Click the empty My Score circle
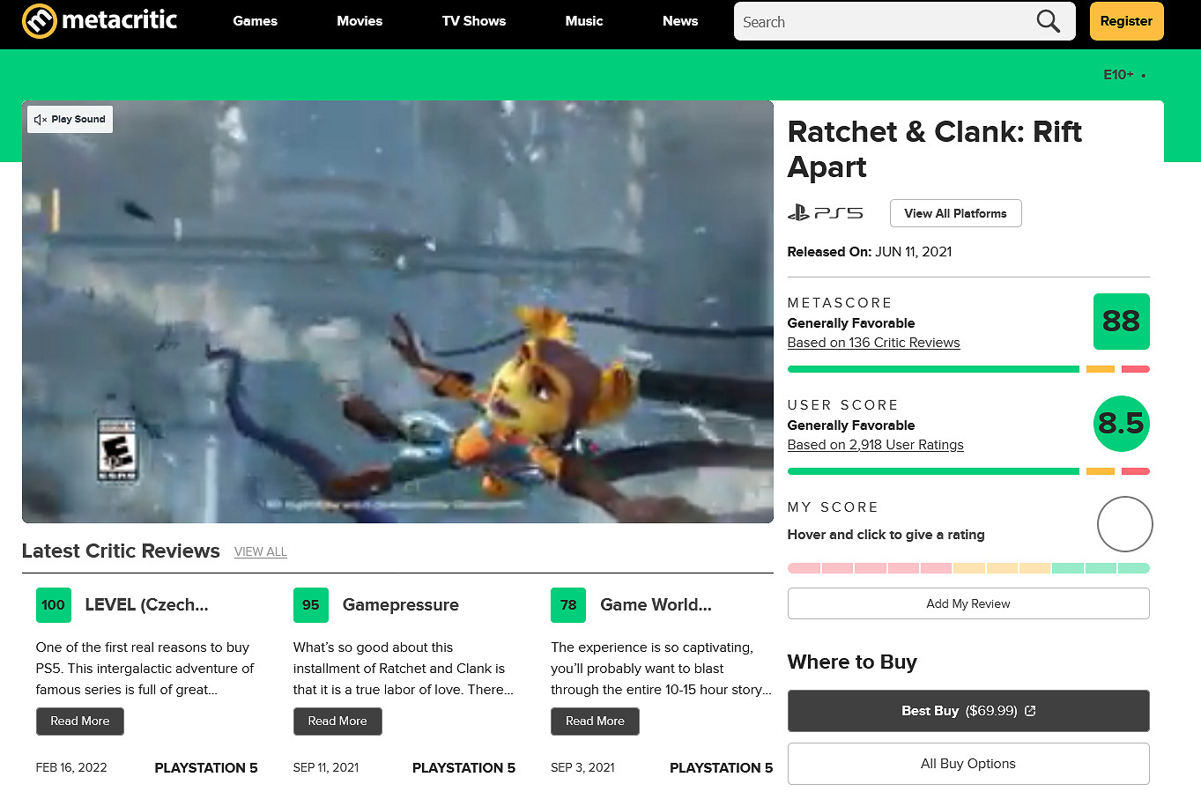This screenshot has width=1201, height=799. click(1124, 524)
